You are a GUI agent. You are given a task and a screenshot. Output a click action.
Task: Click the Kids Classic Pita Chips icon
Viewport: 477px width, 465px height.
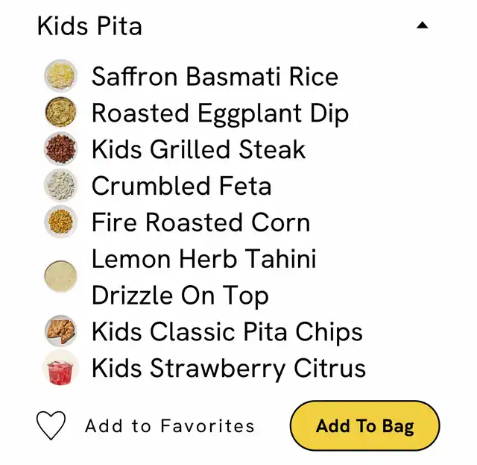(60, 331)
